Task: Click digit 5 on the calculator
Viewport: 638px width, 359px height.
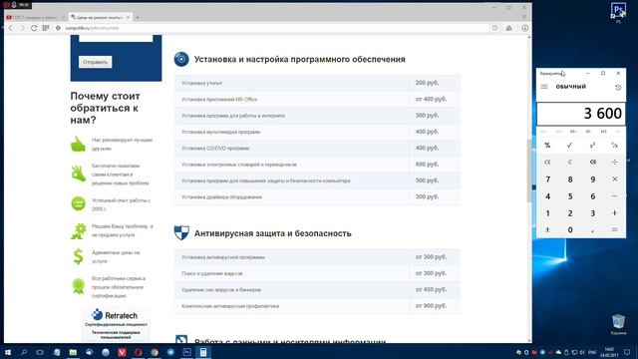Action: [x=570, y=196]
